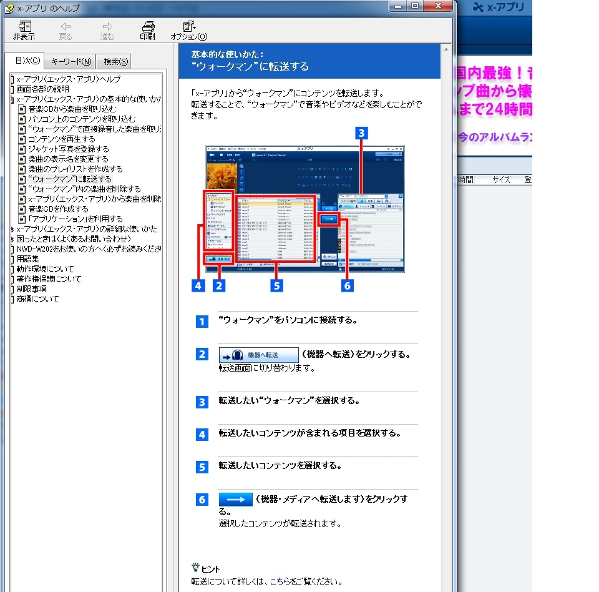599x592 pixels.
Task: Click page icon beside コンテンツを再生する
Action: coord(22,139)
